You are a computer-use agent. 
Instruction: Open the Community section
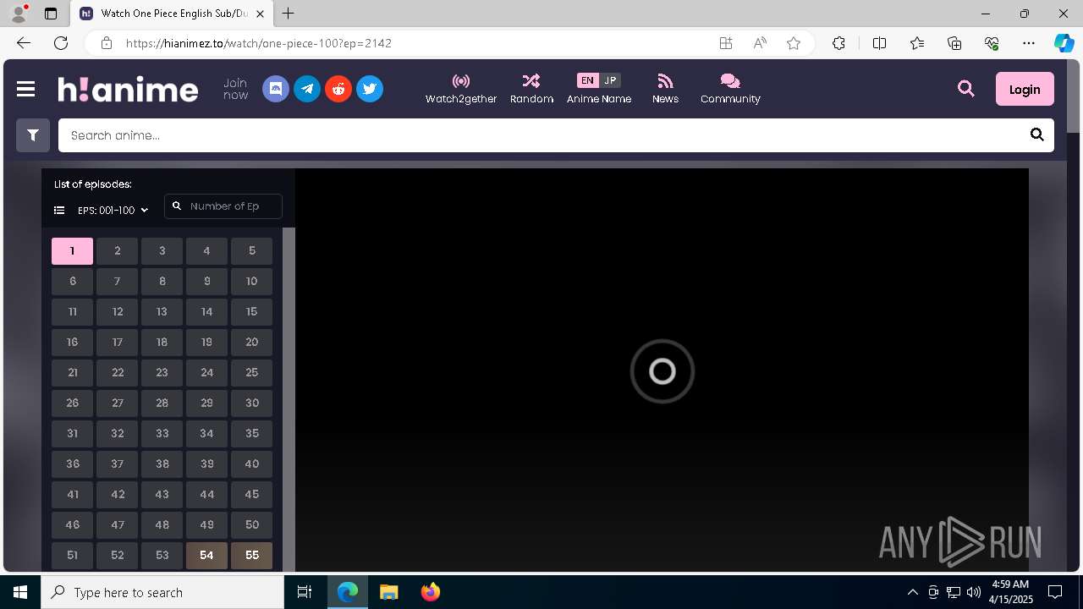point(730,89)
